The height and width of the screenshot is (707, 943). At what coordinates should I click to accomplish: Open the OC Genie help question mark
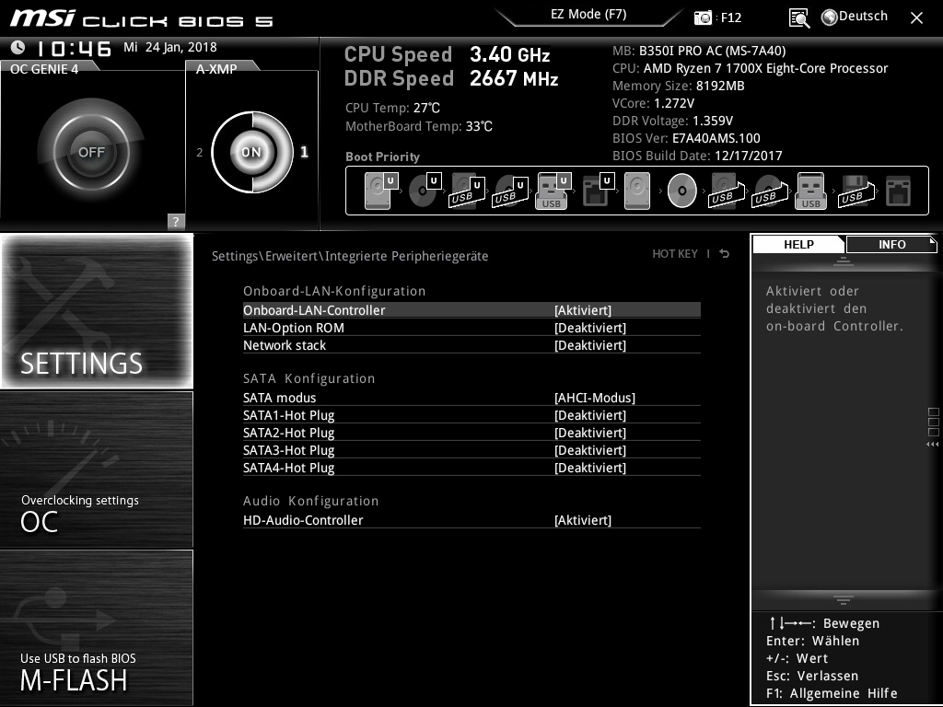[176, 221]
